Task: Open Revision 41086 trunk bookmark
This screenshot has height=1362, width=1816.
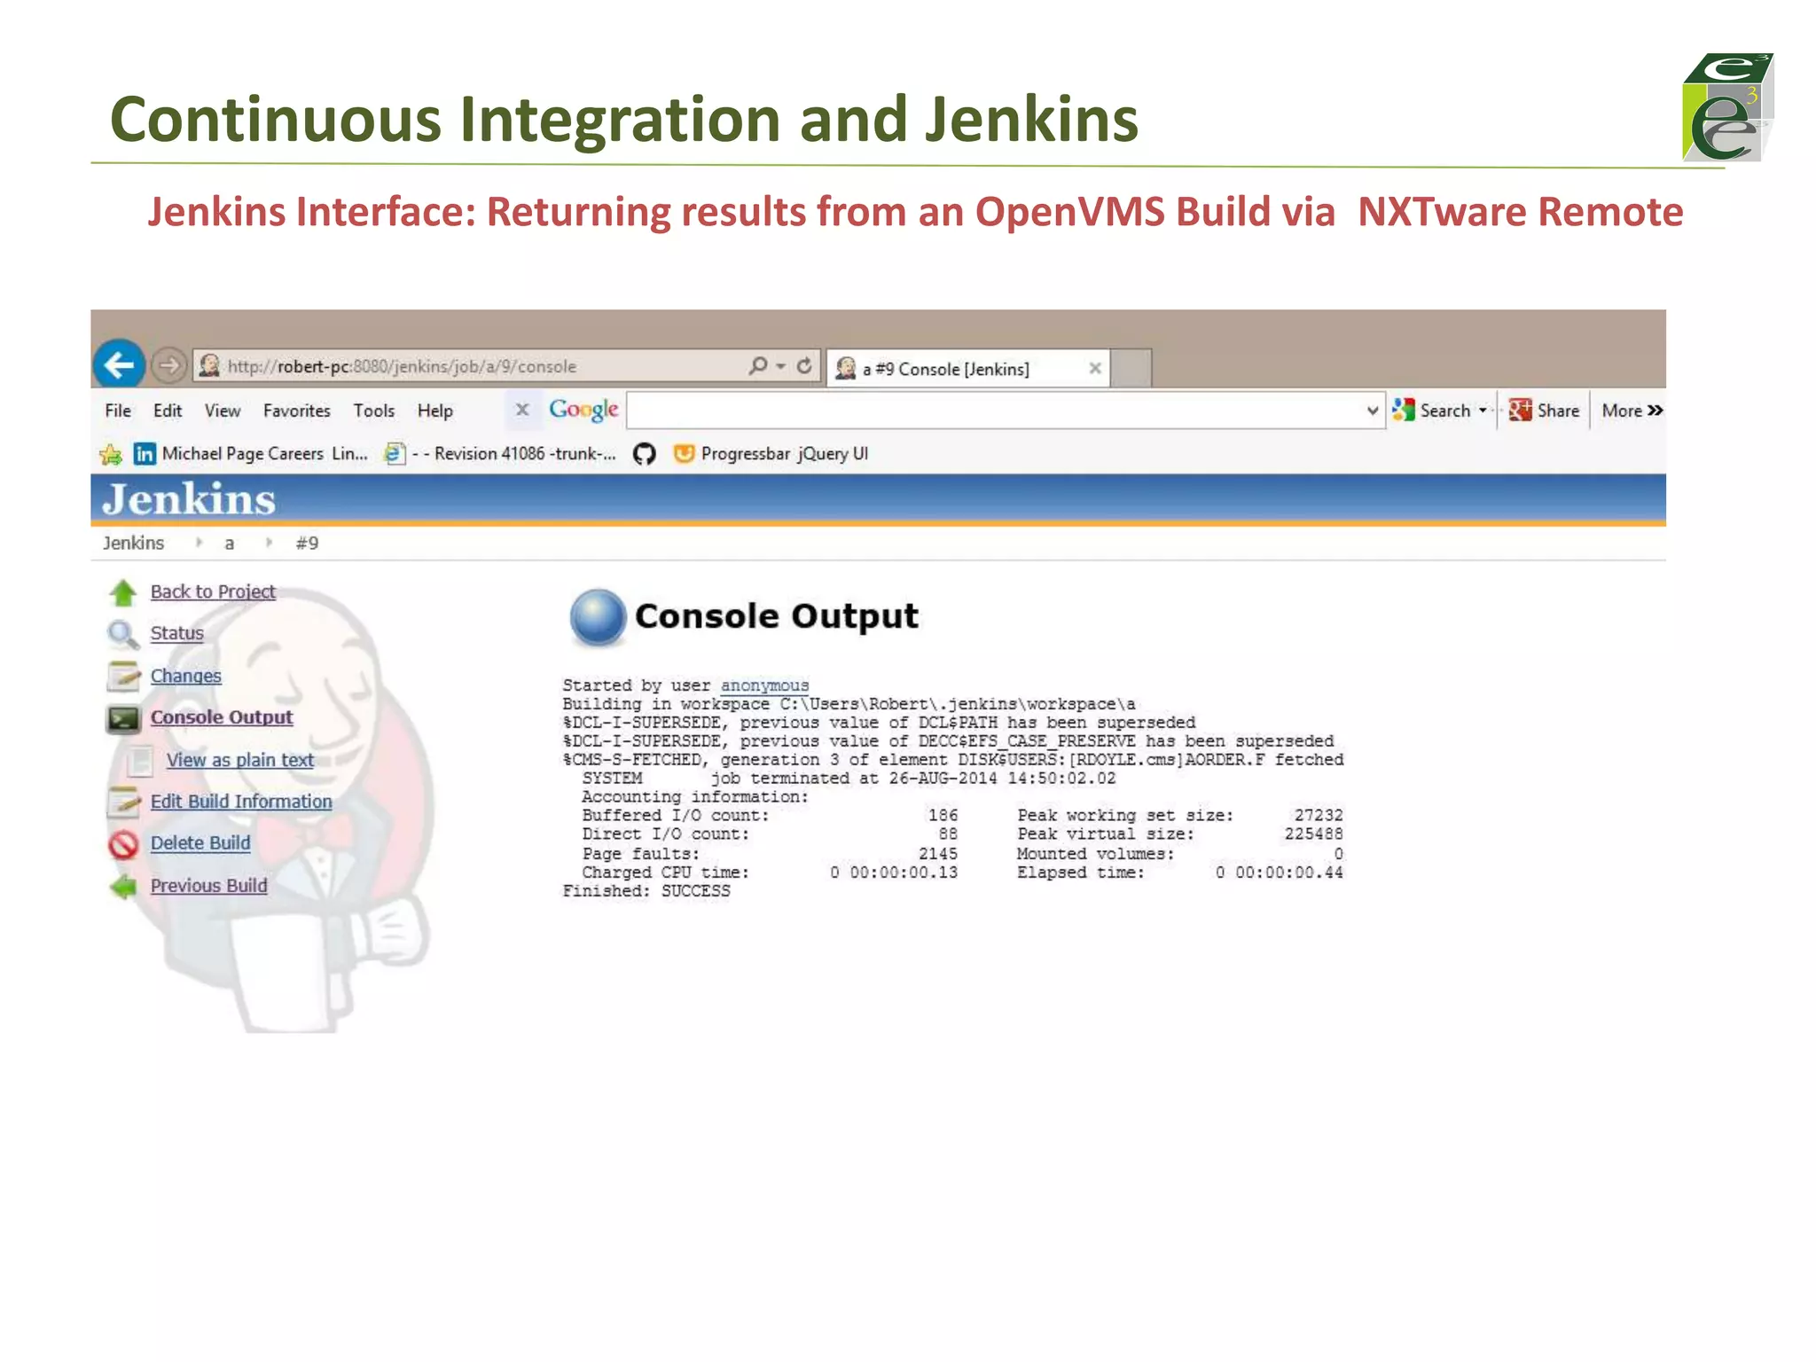Action: tap(499, 454)
